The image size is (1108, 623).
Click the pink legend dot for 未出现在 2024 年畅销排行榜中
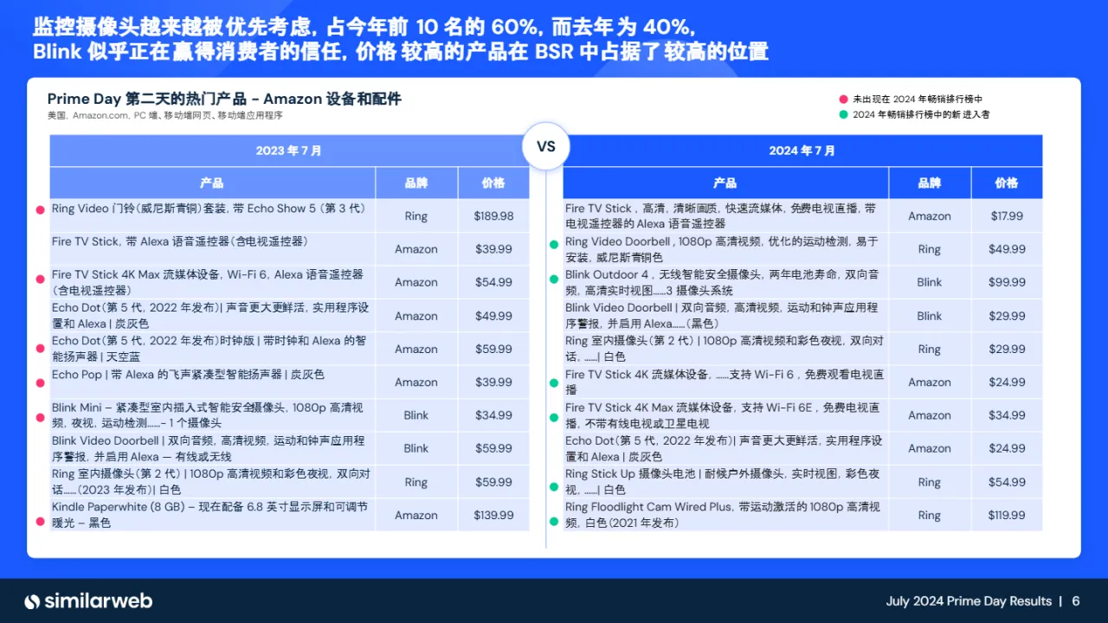(x=844, y=100)
